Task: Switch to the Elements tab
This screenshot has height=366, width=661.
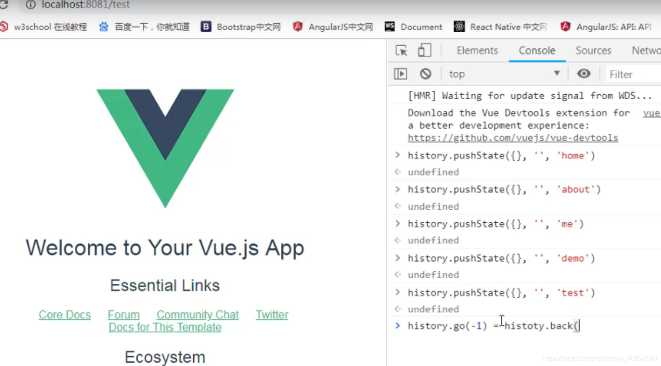Action: [x=477, y=50]
